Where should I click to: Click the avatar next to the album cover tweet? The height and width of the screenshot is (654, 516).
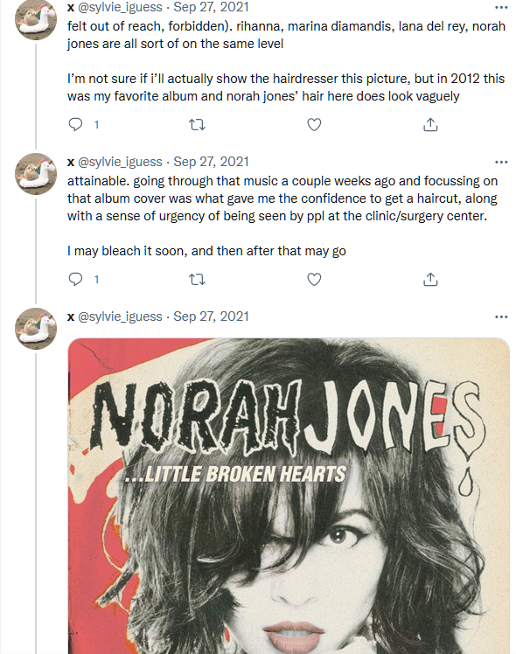[x=36, y=328]
